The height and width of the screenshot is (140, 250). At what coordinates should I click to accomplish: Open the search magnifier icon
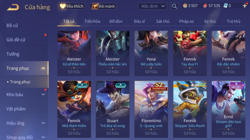174,6
